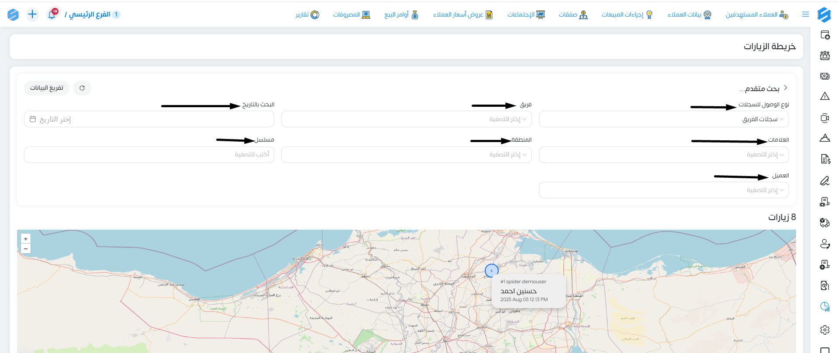The image size is (838, 353).
Task: Open the تقارير reports menu
Action: coord(307,15)
